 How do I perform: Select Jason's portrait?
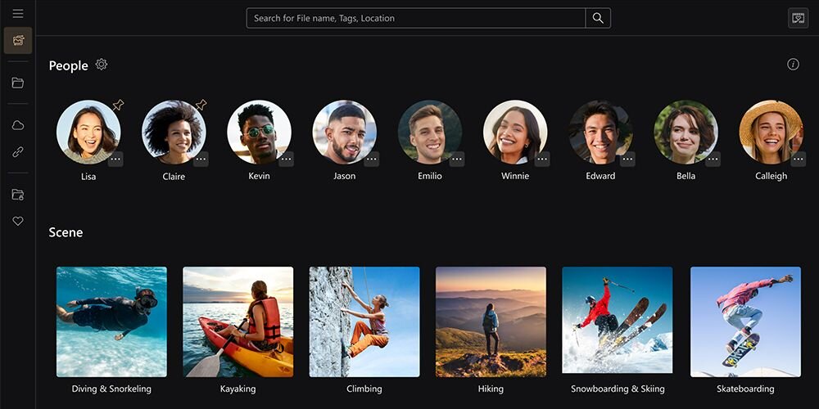tap(344, 132)
